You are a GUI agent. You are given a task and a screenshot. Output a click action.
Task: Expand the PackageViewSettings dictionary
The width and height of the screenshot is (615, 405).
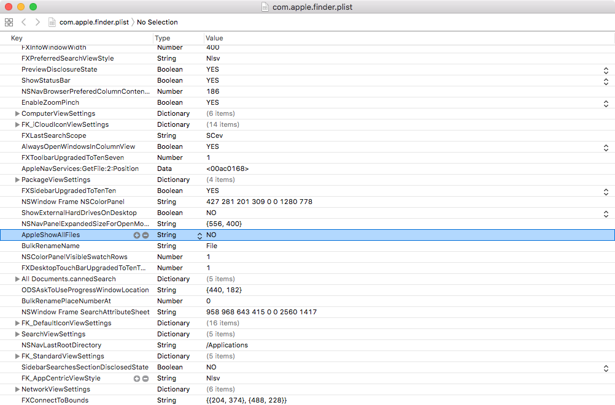pos(17,180)
